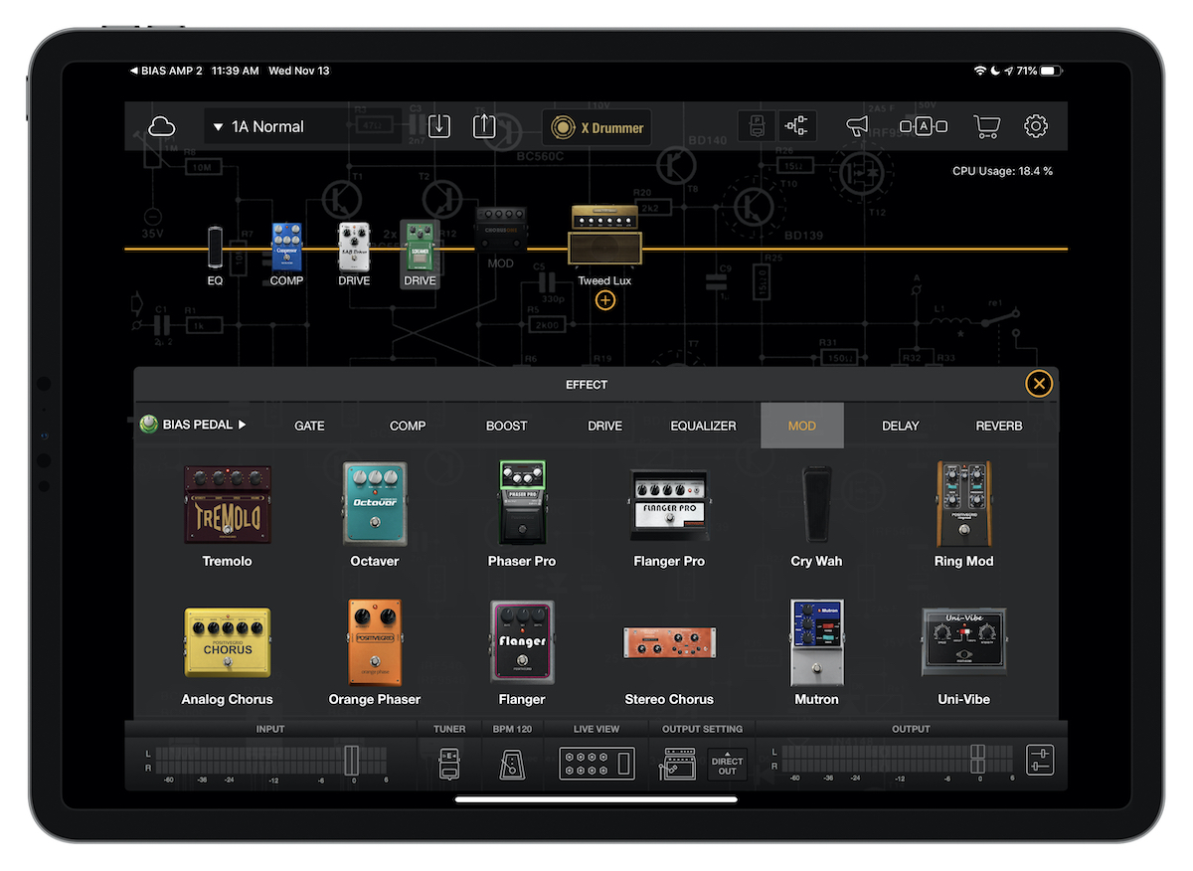Screen dimensions: 1193x871
Task: Click the share/export preset icon
Action: coord(483,126)
